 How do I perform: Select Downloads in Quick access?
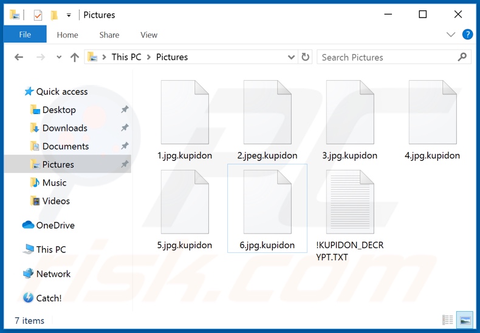[64, 128]
